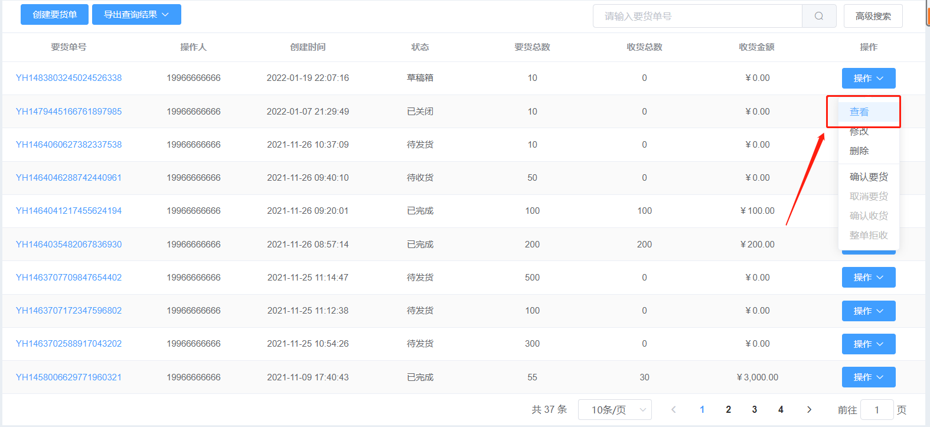Click the 要货总数 column header
Image resolution: width=930 pixels, height=427 pixels.
[532, 47]
